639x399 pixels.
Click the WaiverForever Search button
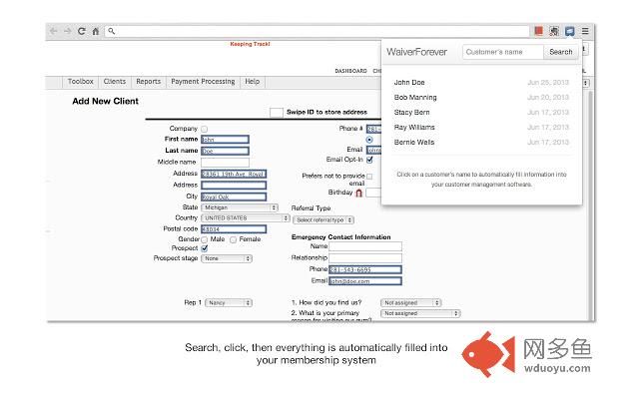(561, 52)
